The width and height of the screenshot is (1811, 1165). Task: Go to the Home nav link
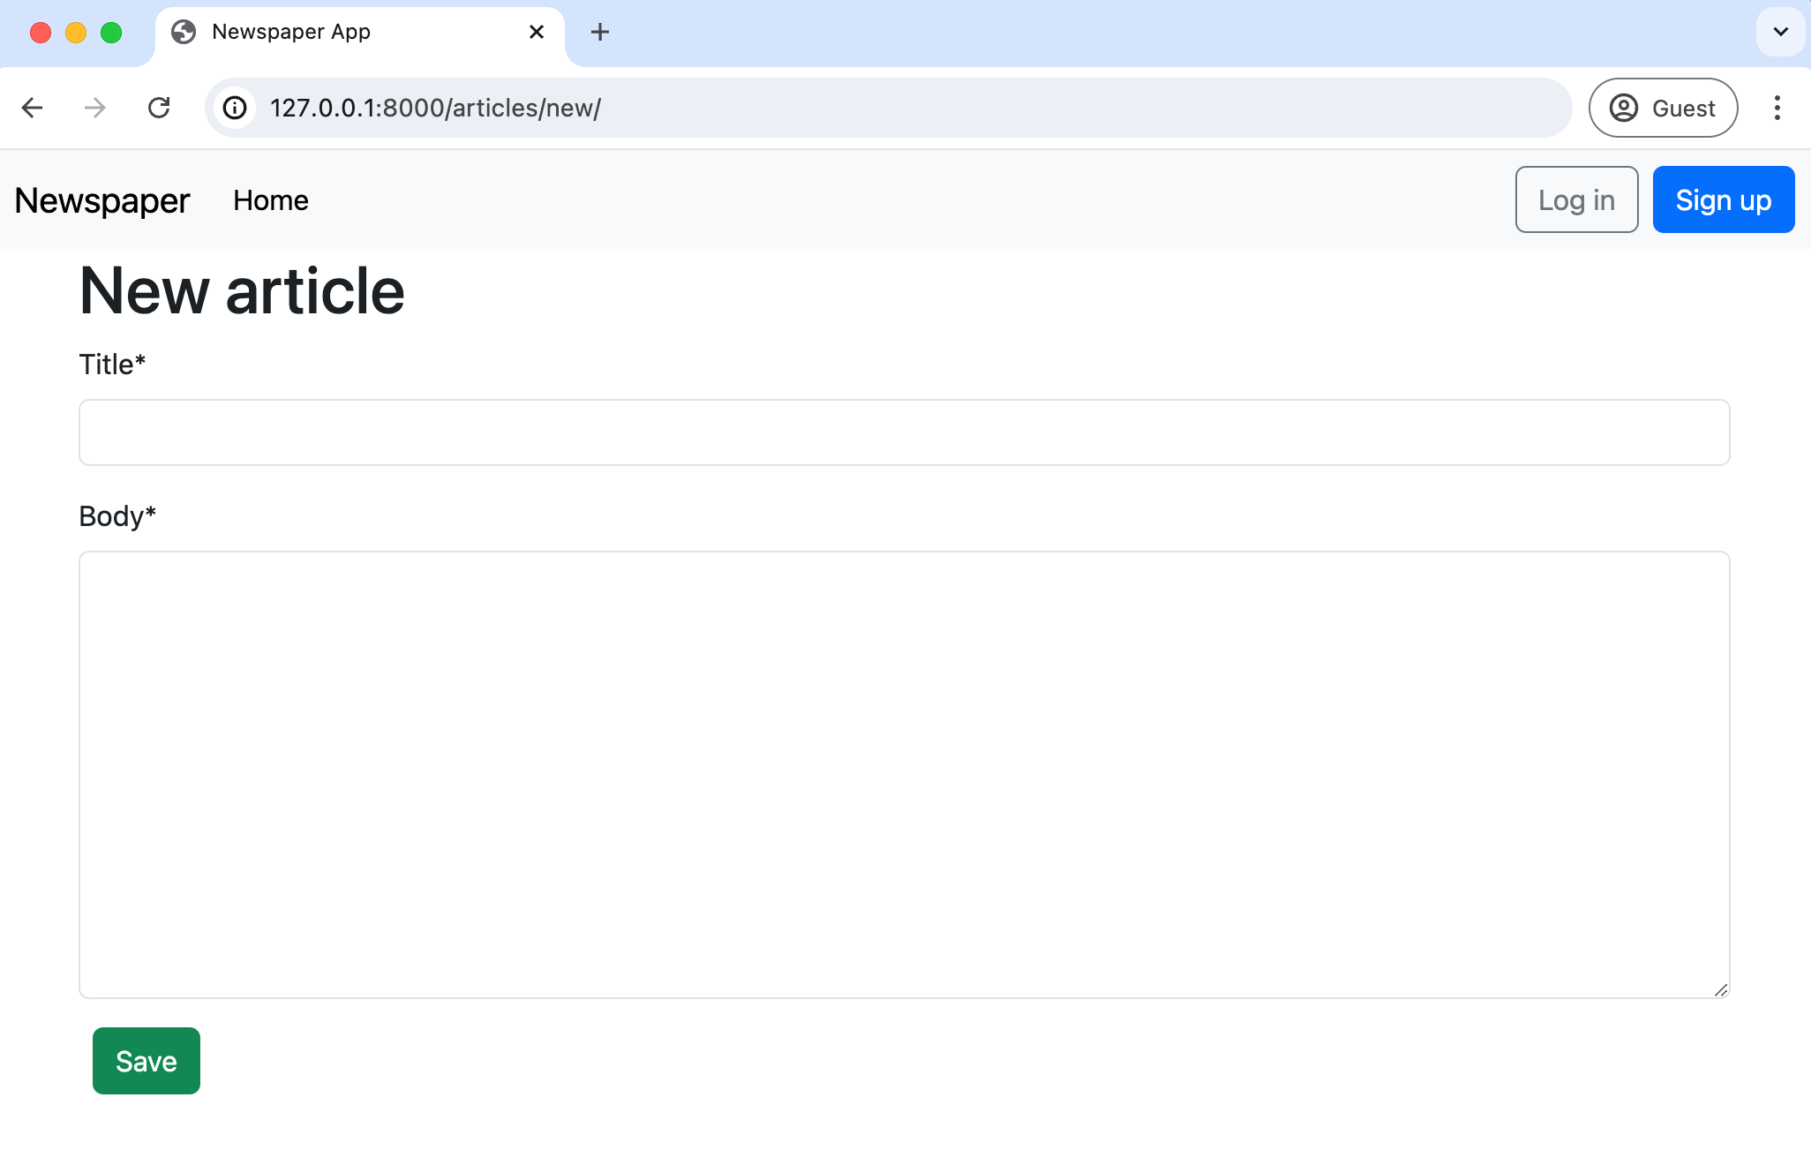tap(271, 200)
